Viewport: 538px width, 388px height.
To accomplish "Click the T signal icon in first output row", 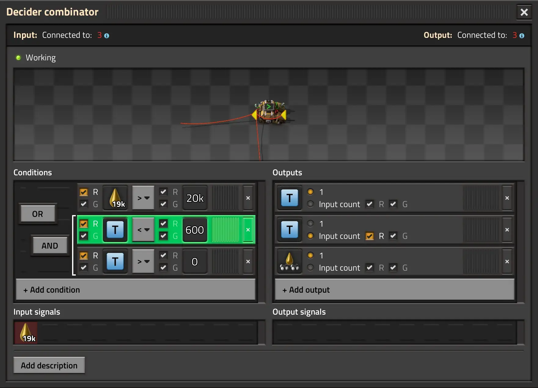I will 289,198.
